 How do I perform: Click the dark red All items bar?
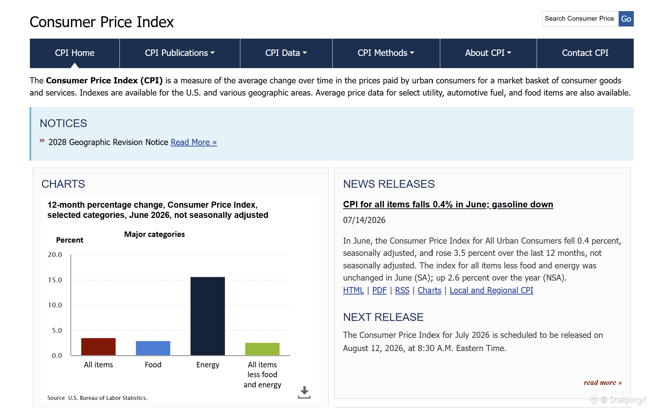coord(98,347)
